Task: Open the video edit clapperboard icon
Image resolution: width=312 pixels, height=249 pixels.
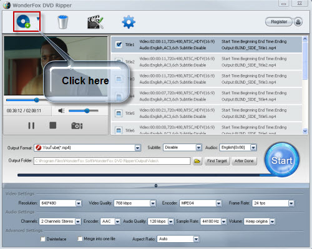Action: tap(95, 22)
